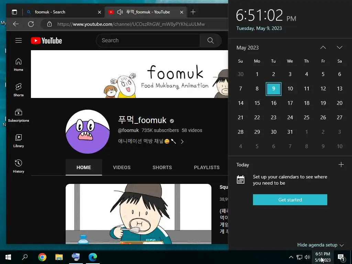The image size is (352, 264).
Task: Go to next month in calendar
Action: pyautogui.click(x=339, y=47)
